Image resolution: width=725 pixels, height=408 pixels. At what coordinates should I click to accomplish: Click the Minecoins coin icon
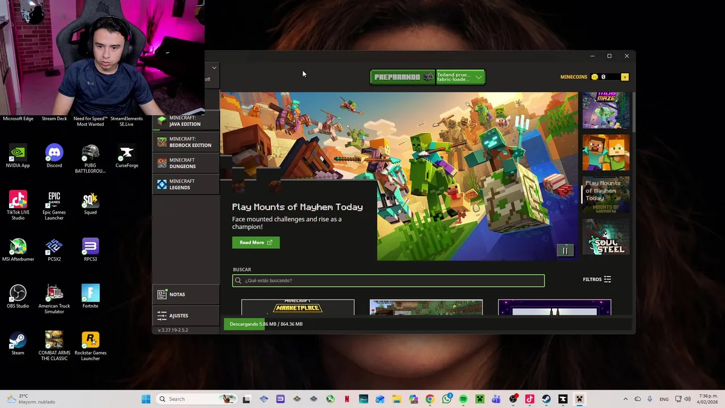[x=594, y=77]
